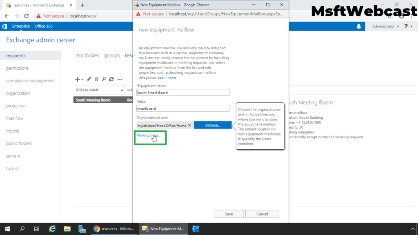Click the popup address bar URL

point(226,14)
